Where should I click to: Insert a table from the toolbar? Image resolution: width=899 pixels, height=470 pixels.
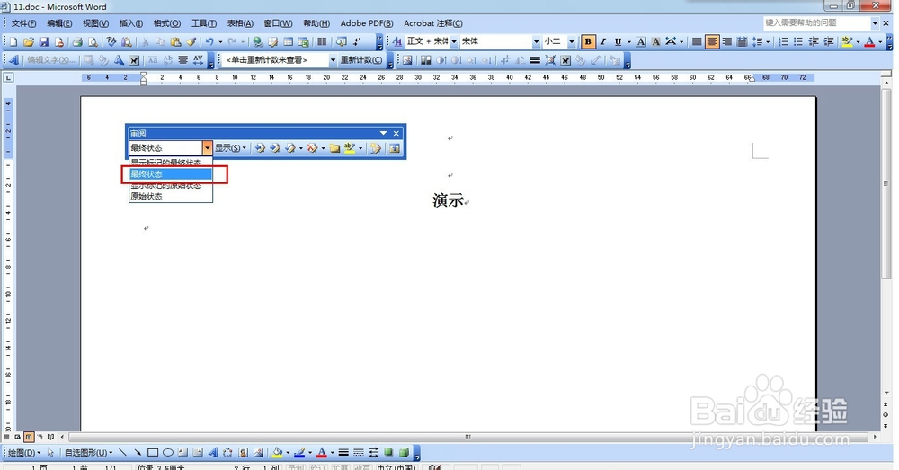pyautogui.click(x=289, y=42)
